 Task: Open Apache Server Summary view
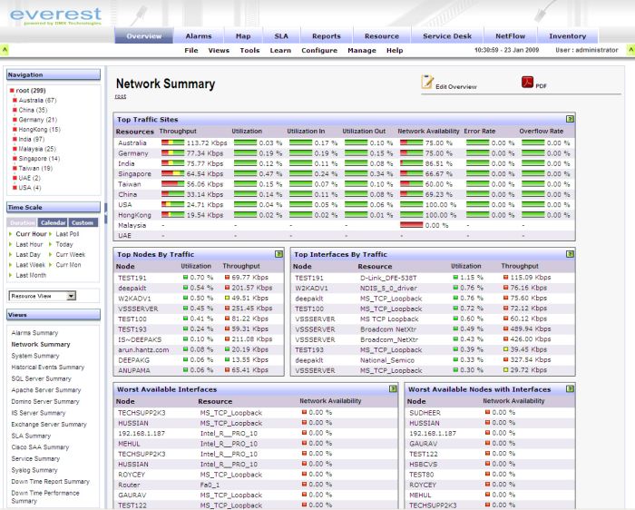pyautogui.click(x=46, y=389)
